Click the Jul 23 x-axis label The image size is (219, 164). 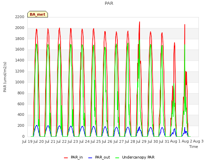[73, 141]
